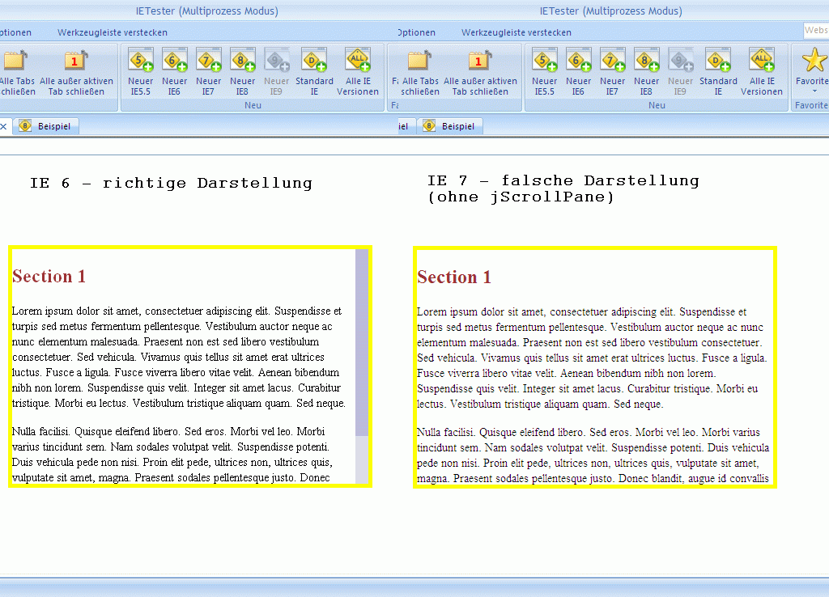The height and width of the screenshot is (597, 829).
Task: Click IETester title bar of right window
Action: 610,11
